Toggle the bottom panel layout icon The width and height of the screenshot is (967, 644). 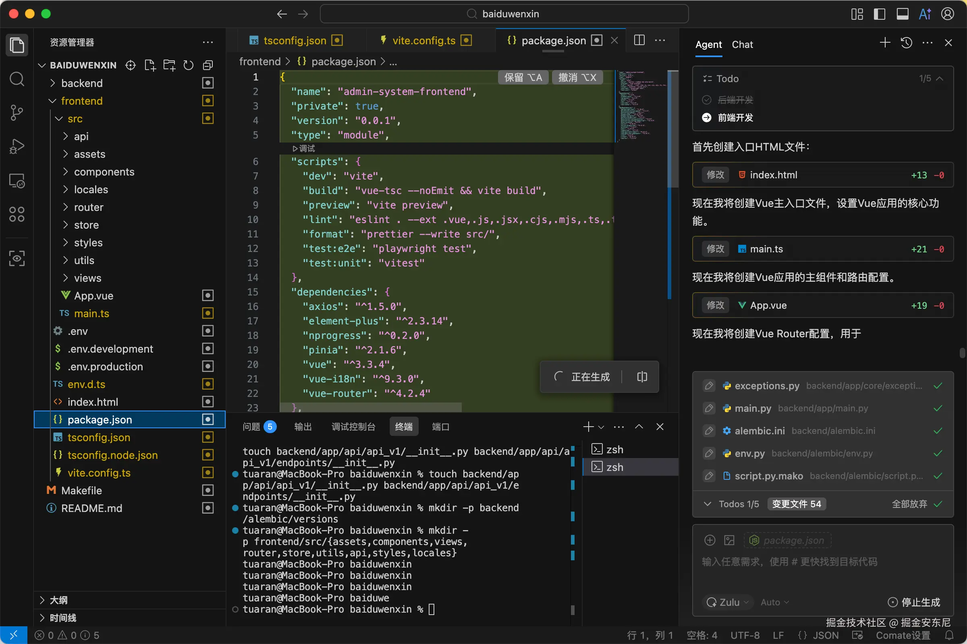coord(902,14)
